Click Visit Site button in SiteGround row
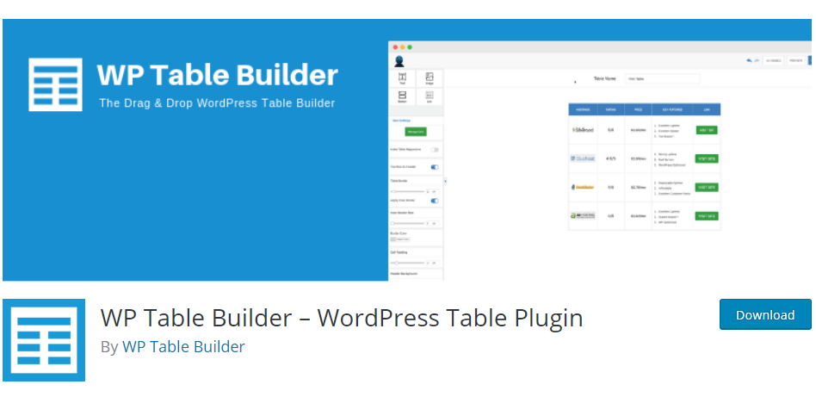This screenshot has height=397, width=816. pos(707,130)
